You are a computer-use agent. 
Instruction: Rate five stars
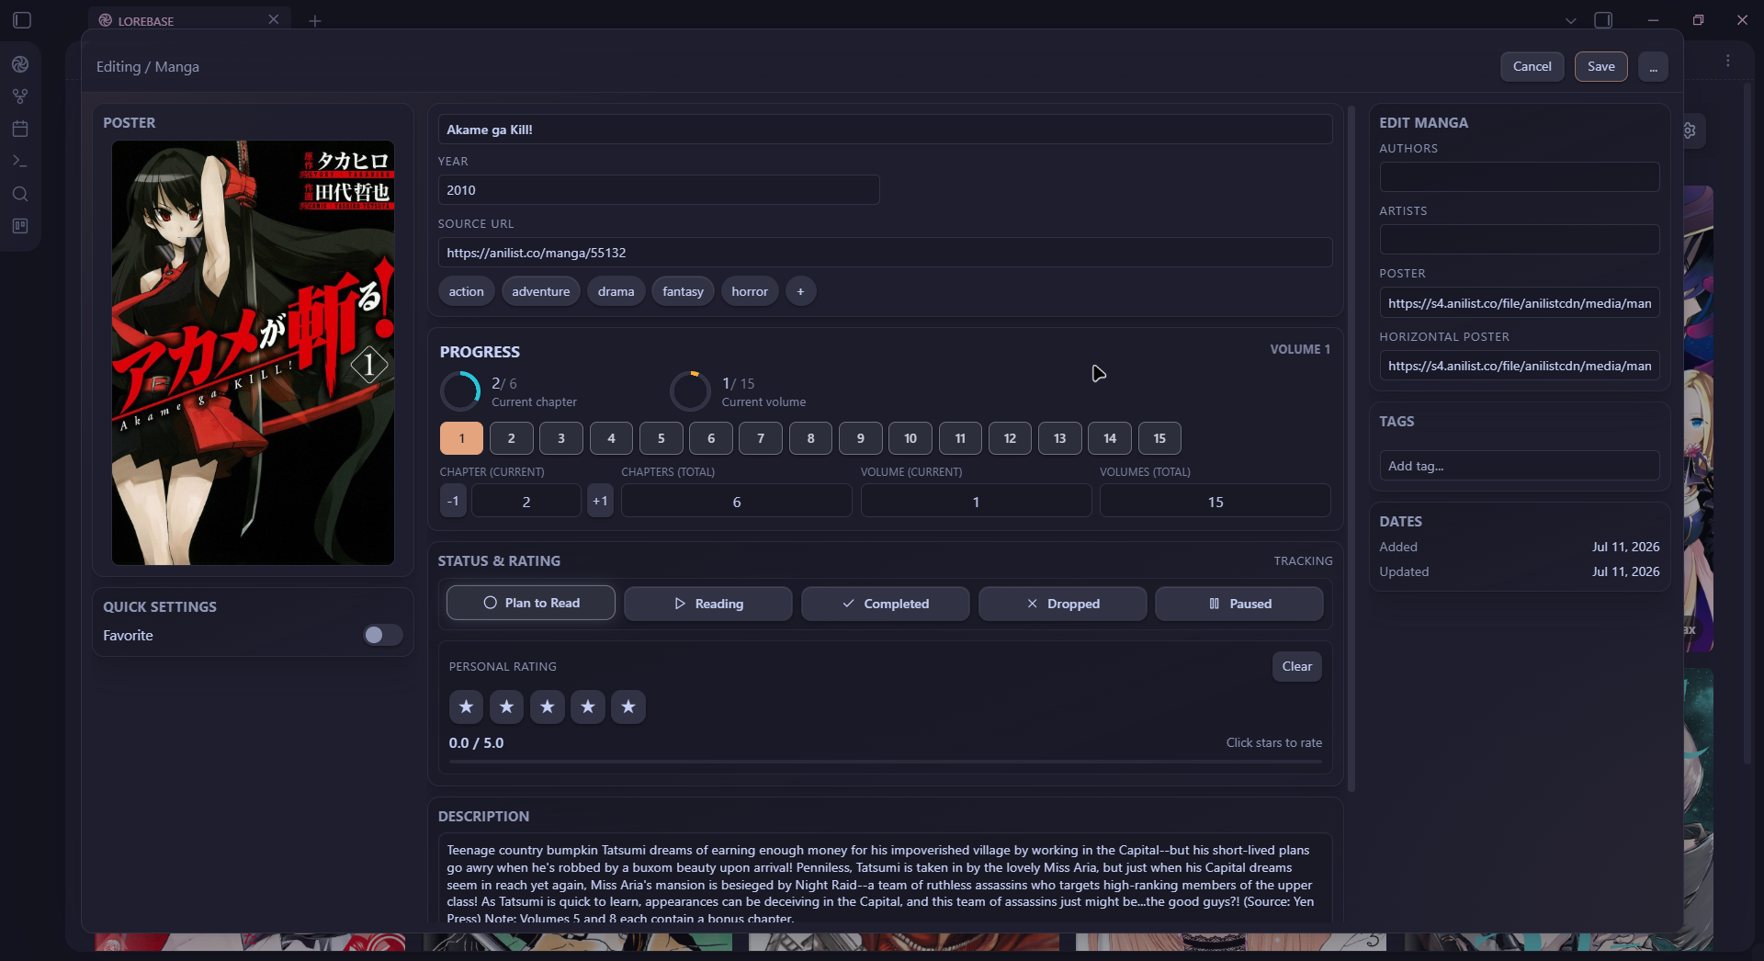(628, 707)
